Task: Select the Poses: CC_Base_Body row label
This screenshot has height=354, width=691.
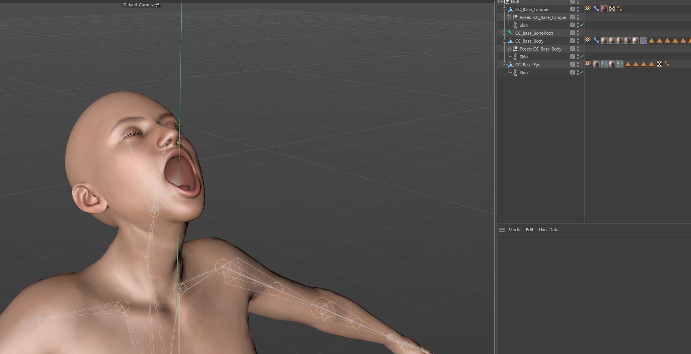Action: tap(541, 49)
